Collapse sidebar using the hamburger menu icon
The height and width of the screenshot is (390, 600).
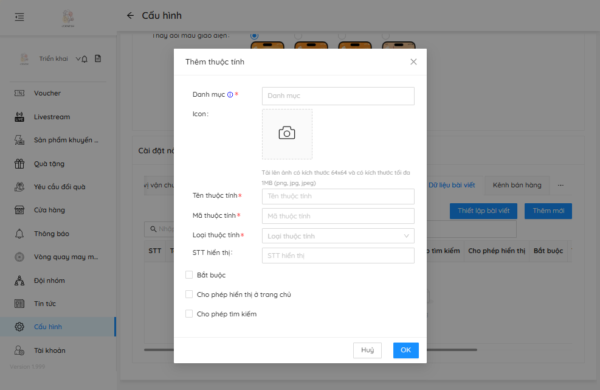[19, 16]
